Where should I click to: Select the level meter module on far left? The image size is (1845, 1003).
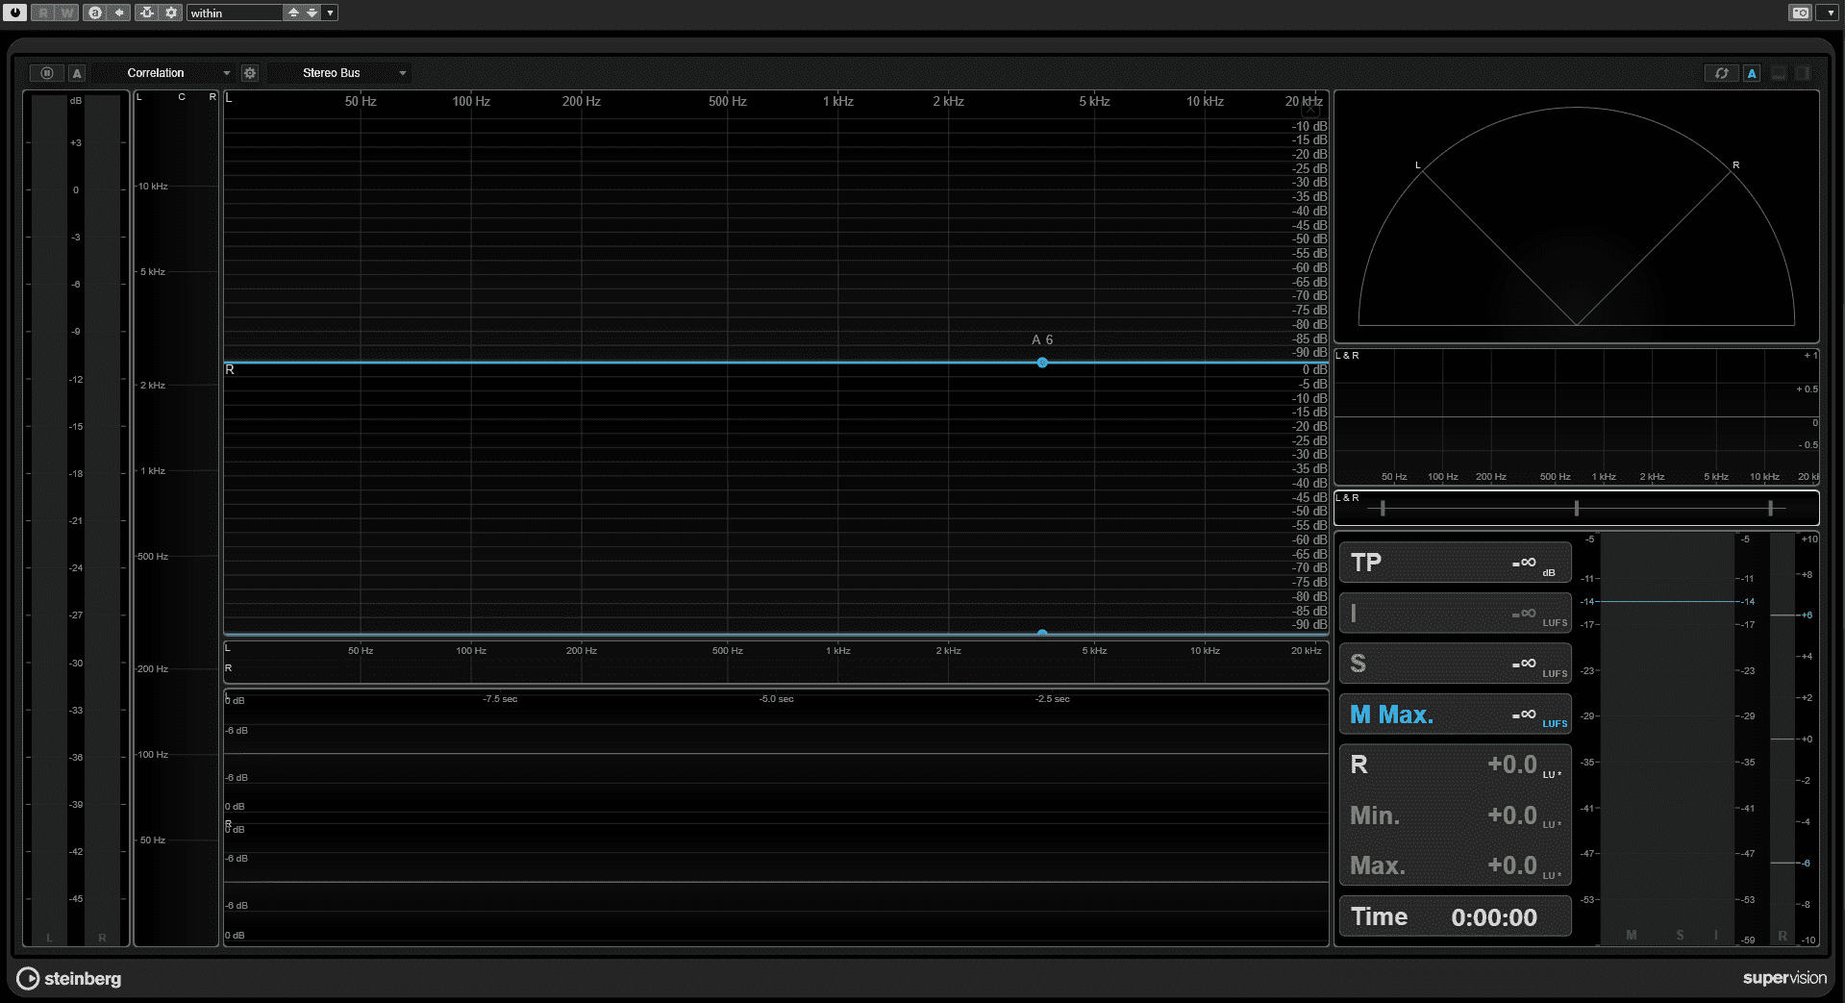76,518
